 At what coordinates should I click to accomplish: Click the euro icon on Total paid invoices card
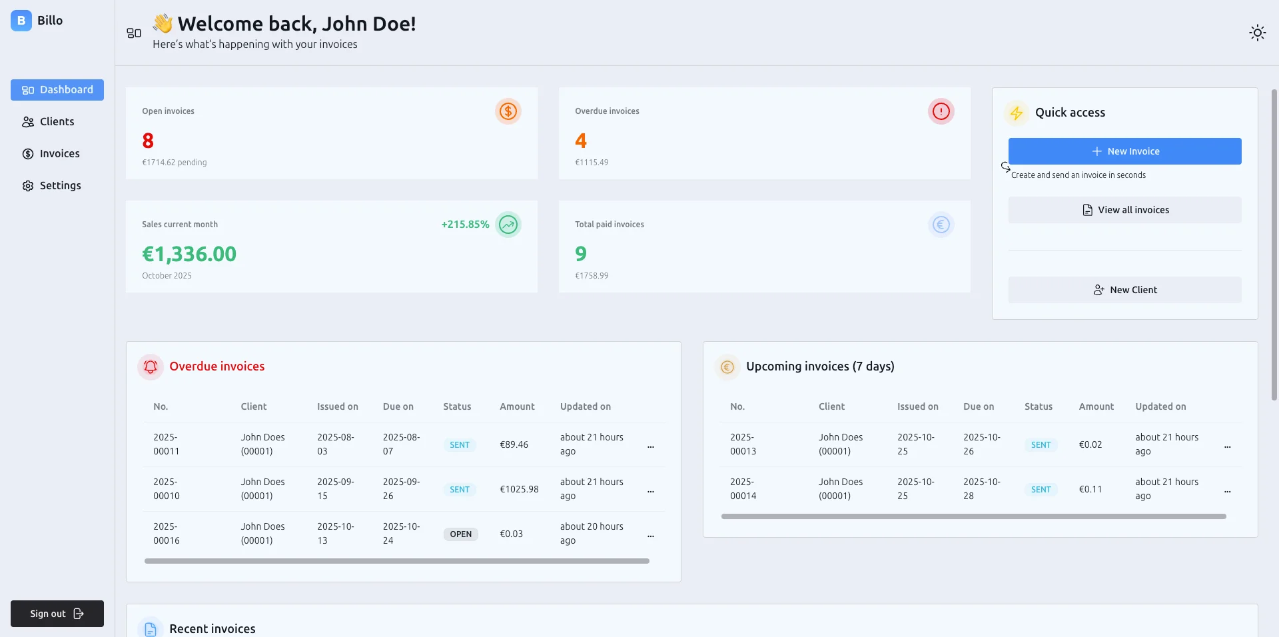pos(941,225)
